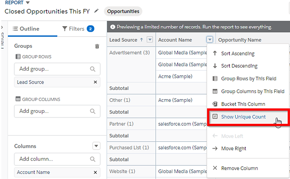Click the Add column search field
The width and height of the screenshot is (290, 179).
57,159
